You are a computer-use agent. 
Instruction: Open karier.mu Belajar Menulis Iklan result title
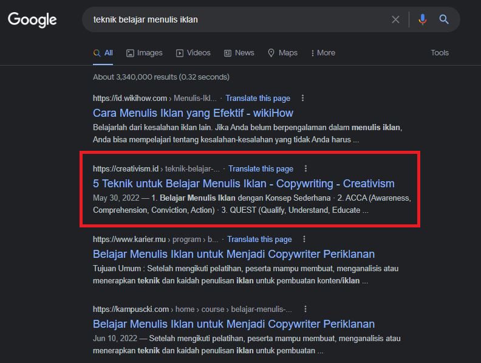pyautogui.click(x=234, y=254)
